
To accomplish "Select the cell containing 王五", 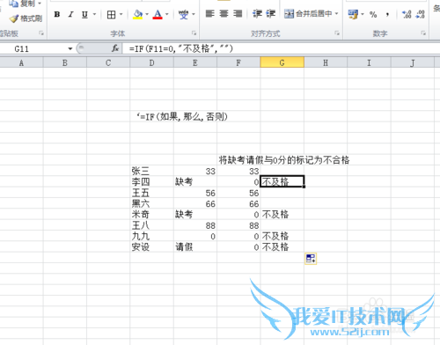I will 151,193.
